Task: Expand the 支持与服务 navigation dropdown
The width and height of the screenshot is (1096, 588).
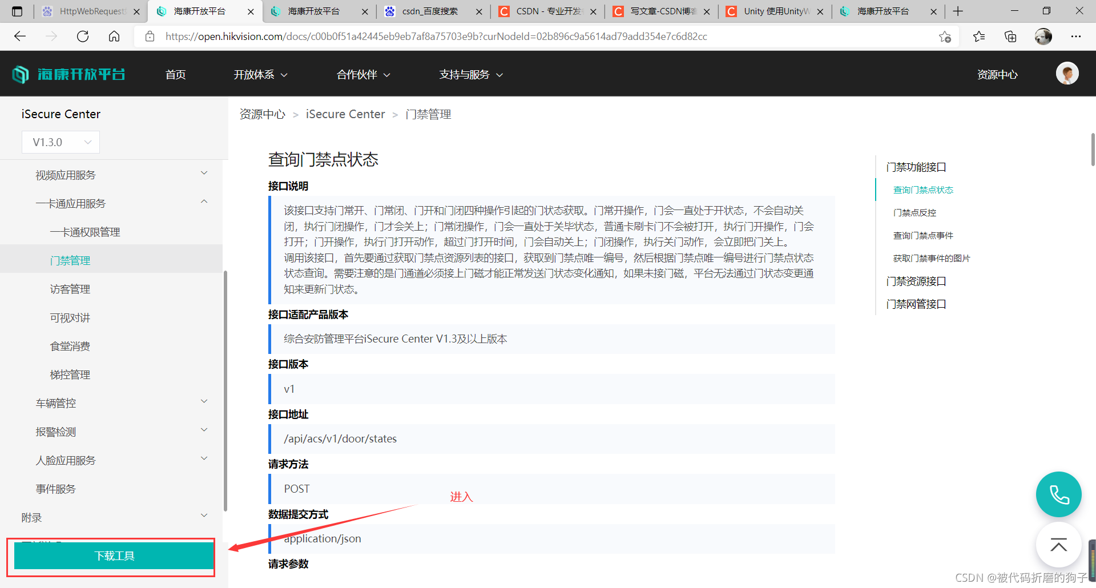Action: click(472, 75)
